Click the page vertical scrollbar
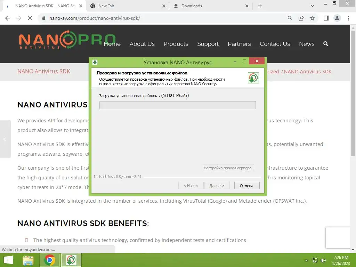Screen dimensions: 356x267 [x=353, y=93]
